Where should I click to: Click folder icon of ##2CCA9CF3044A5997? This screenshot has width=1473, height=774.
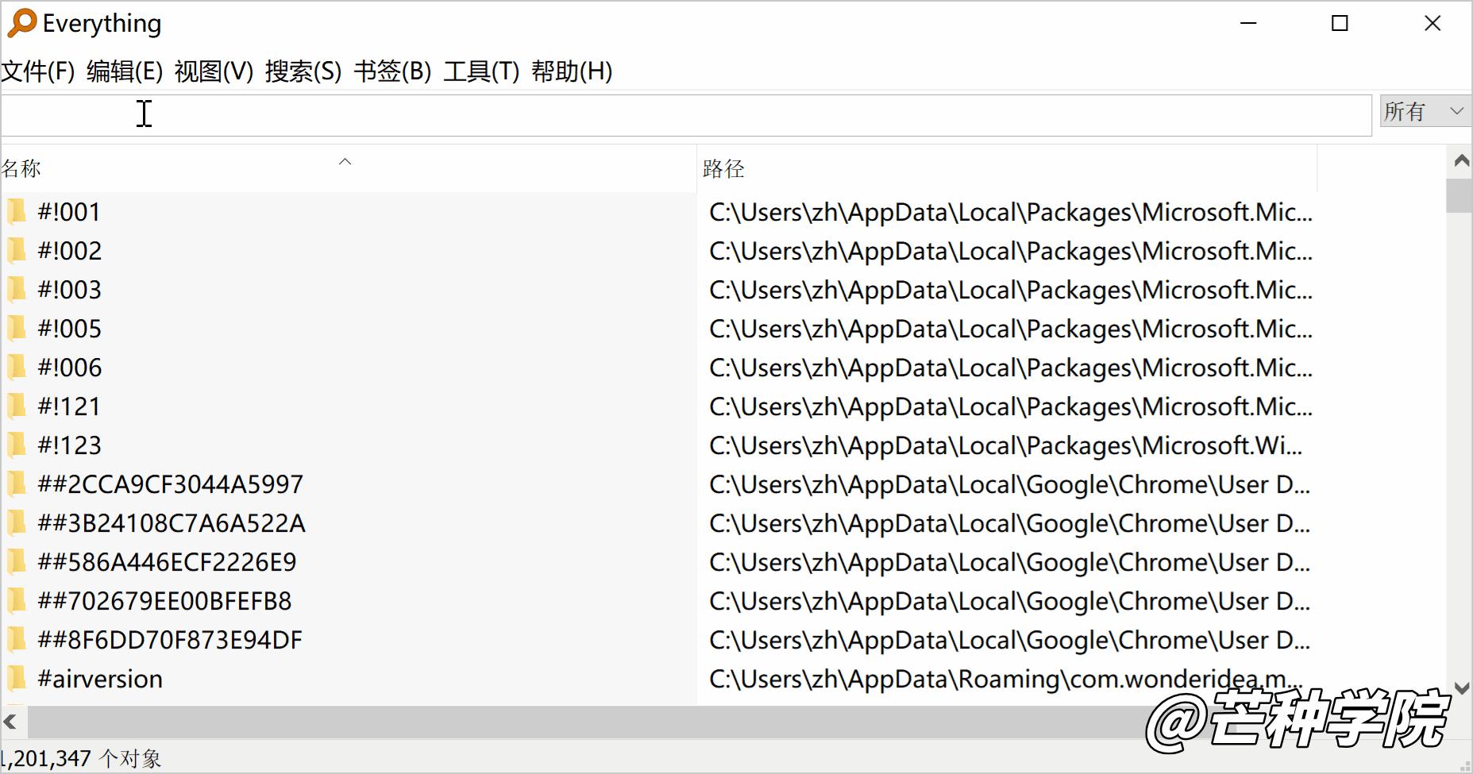[x=17, y=484]
